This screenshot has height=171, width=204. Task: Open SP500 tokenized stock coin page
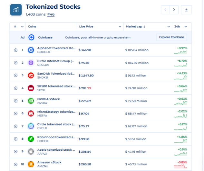(x=56, y=86)
